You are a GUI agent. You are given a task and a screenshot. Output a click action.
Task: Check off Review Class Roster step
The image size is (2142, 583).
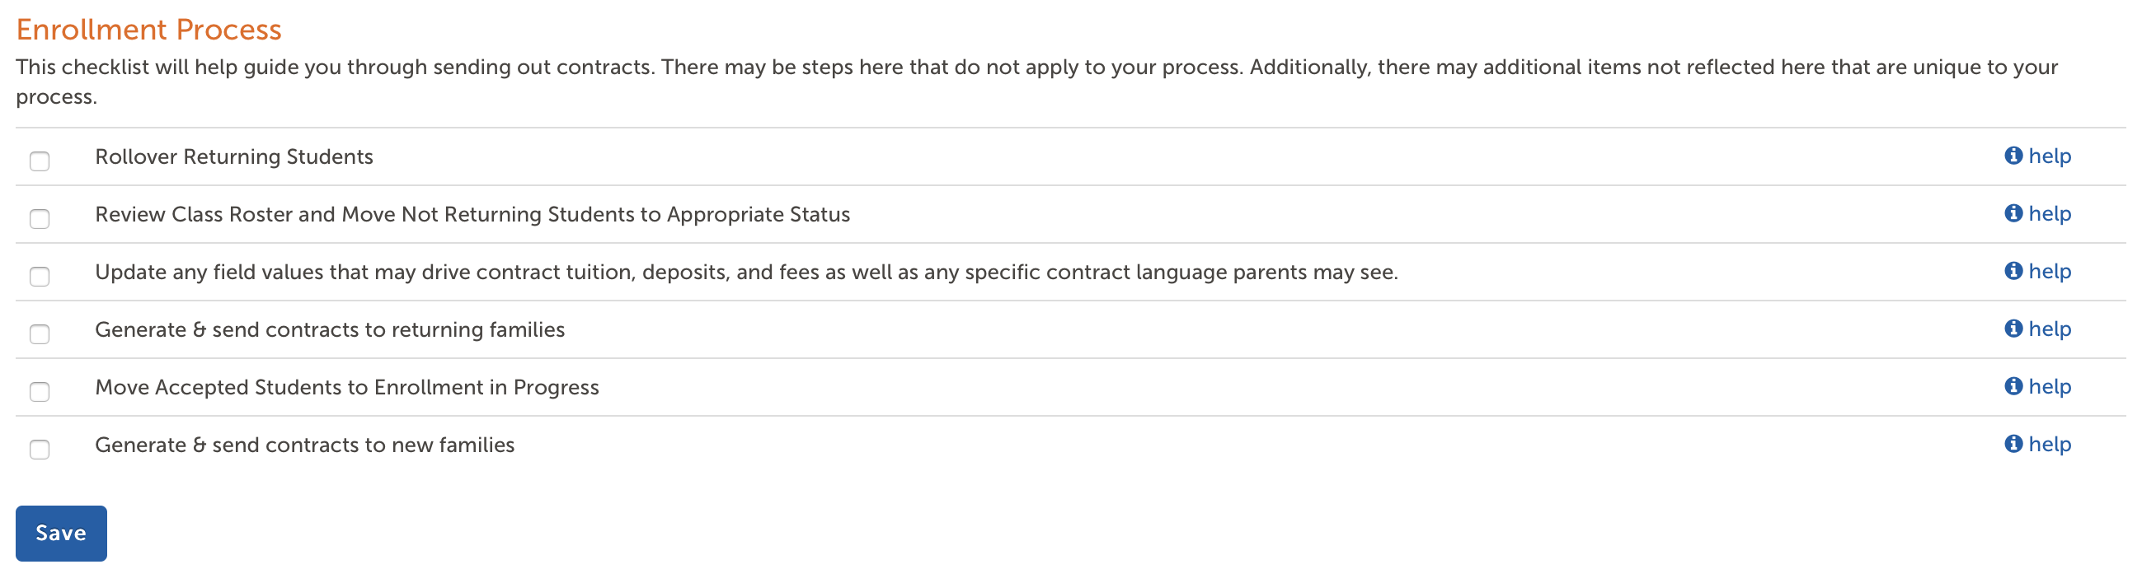pyautogui.click(x=39, y=219)
